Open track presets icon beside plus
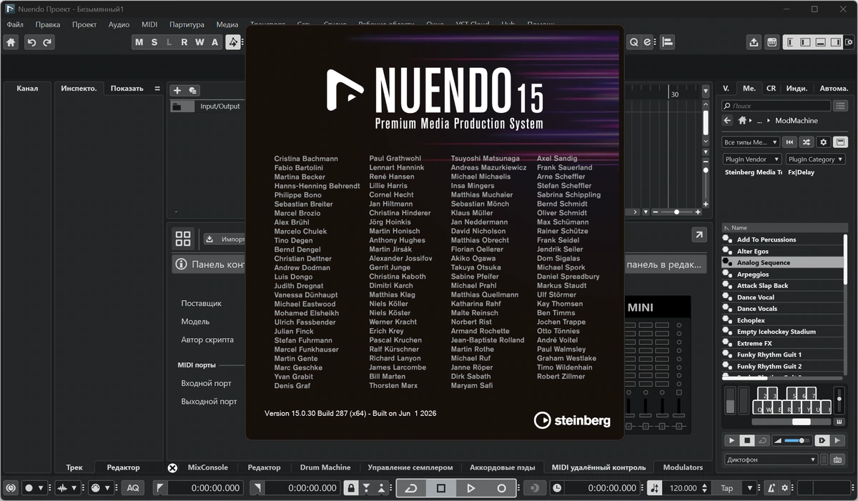858x501 pixels. [x=192, y=90]
